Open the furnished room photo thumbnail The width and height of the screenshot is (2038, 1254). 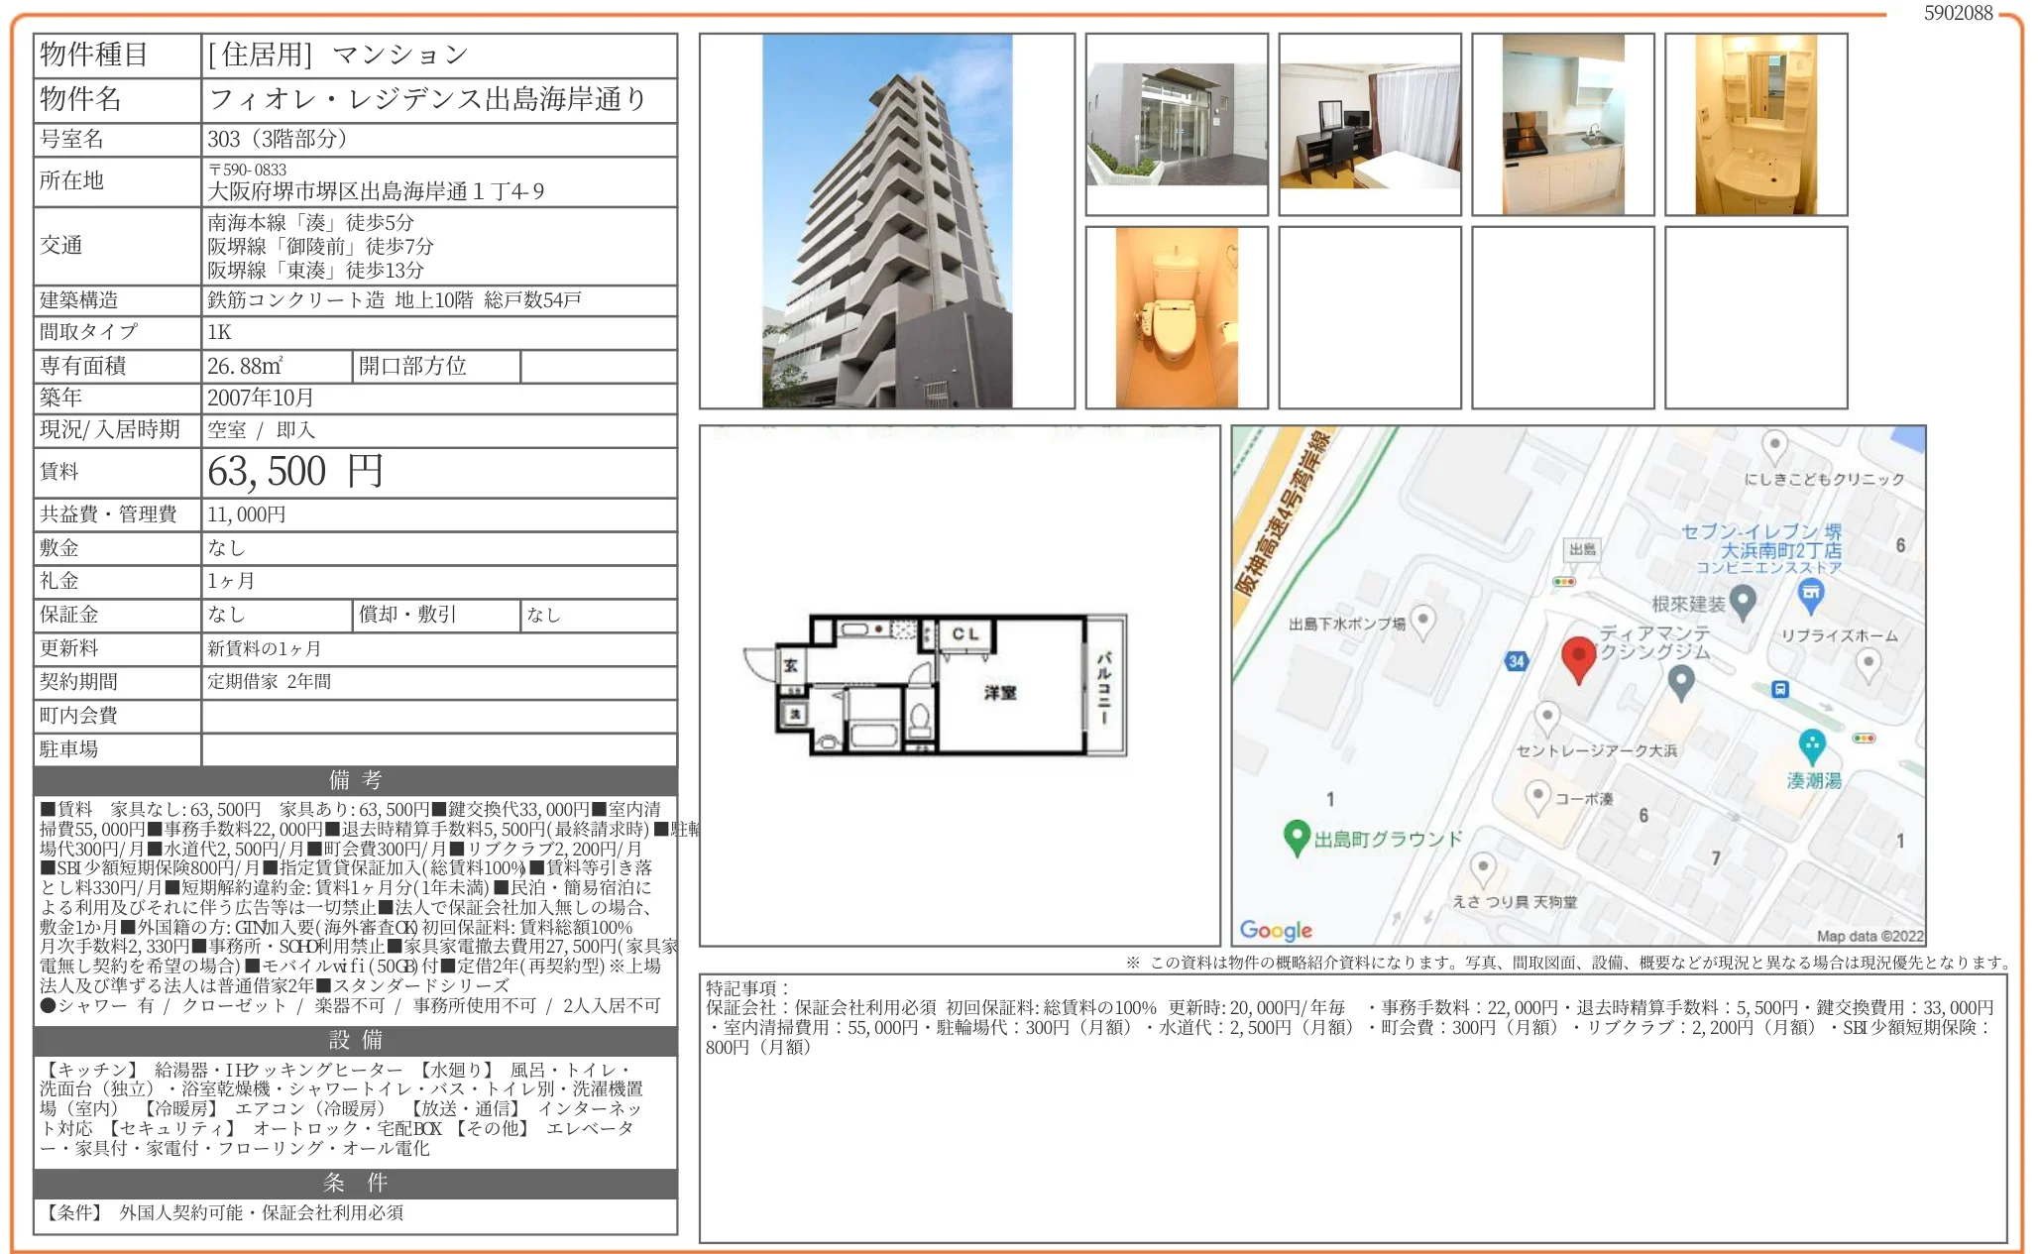(x=1370, y=125)
